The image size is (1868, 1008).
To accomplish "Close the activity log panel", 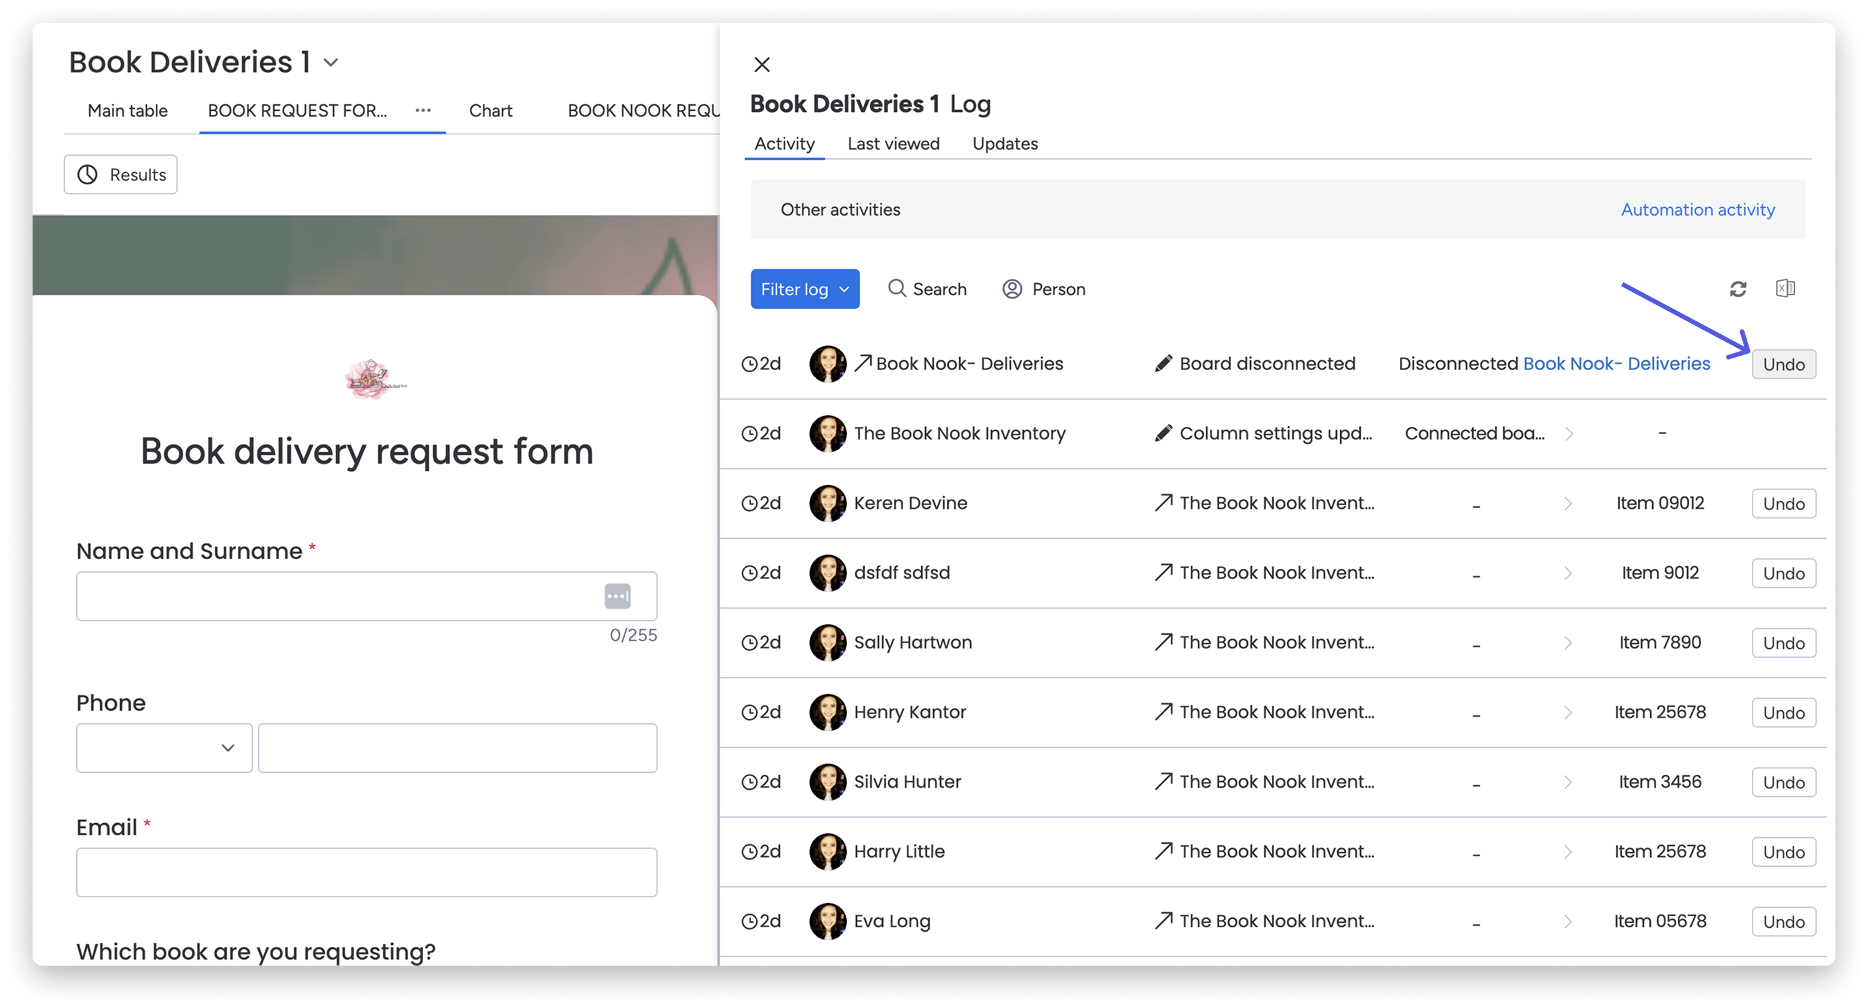I will pos(762,65).
